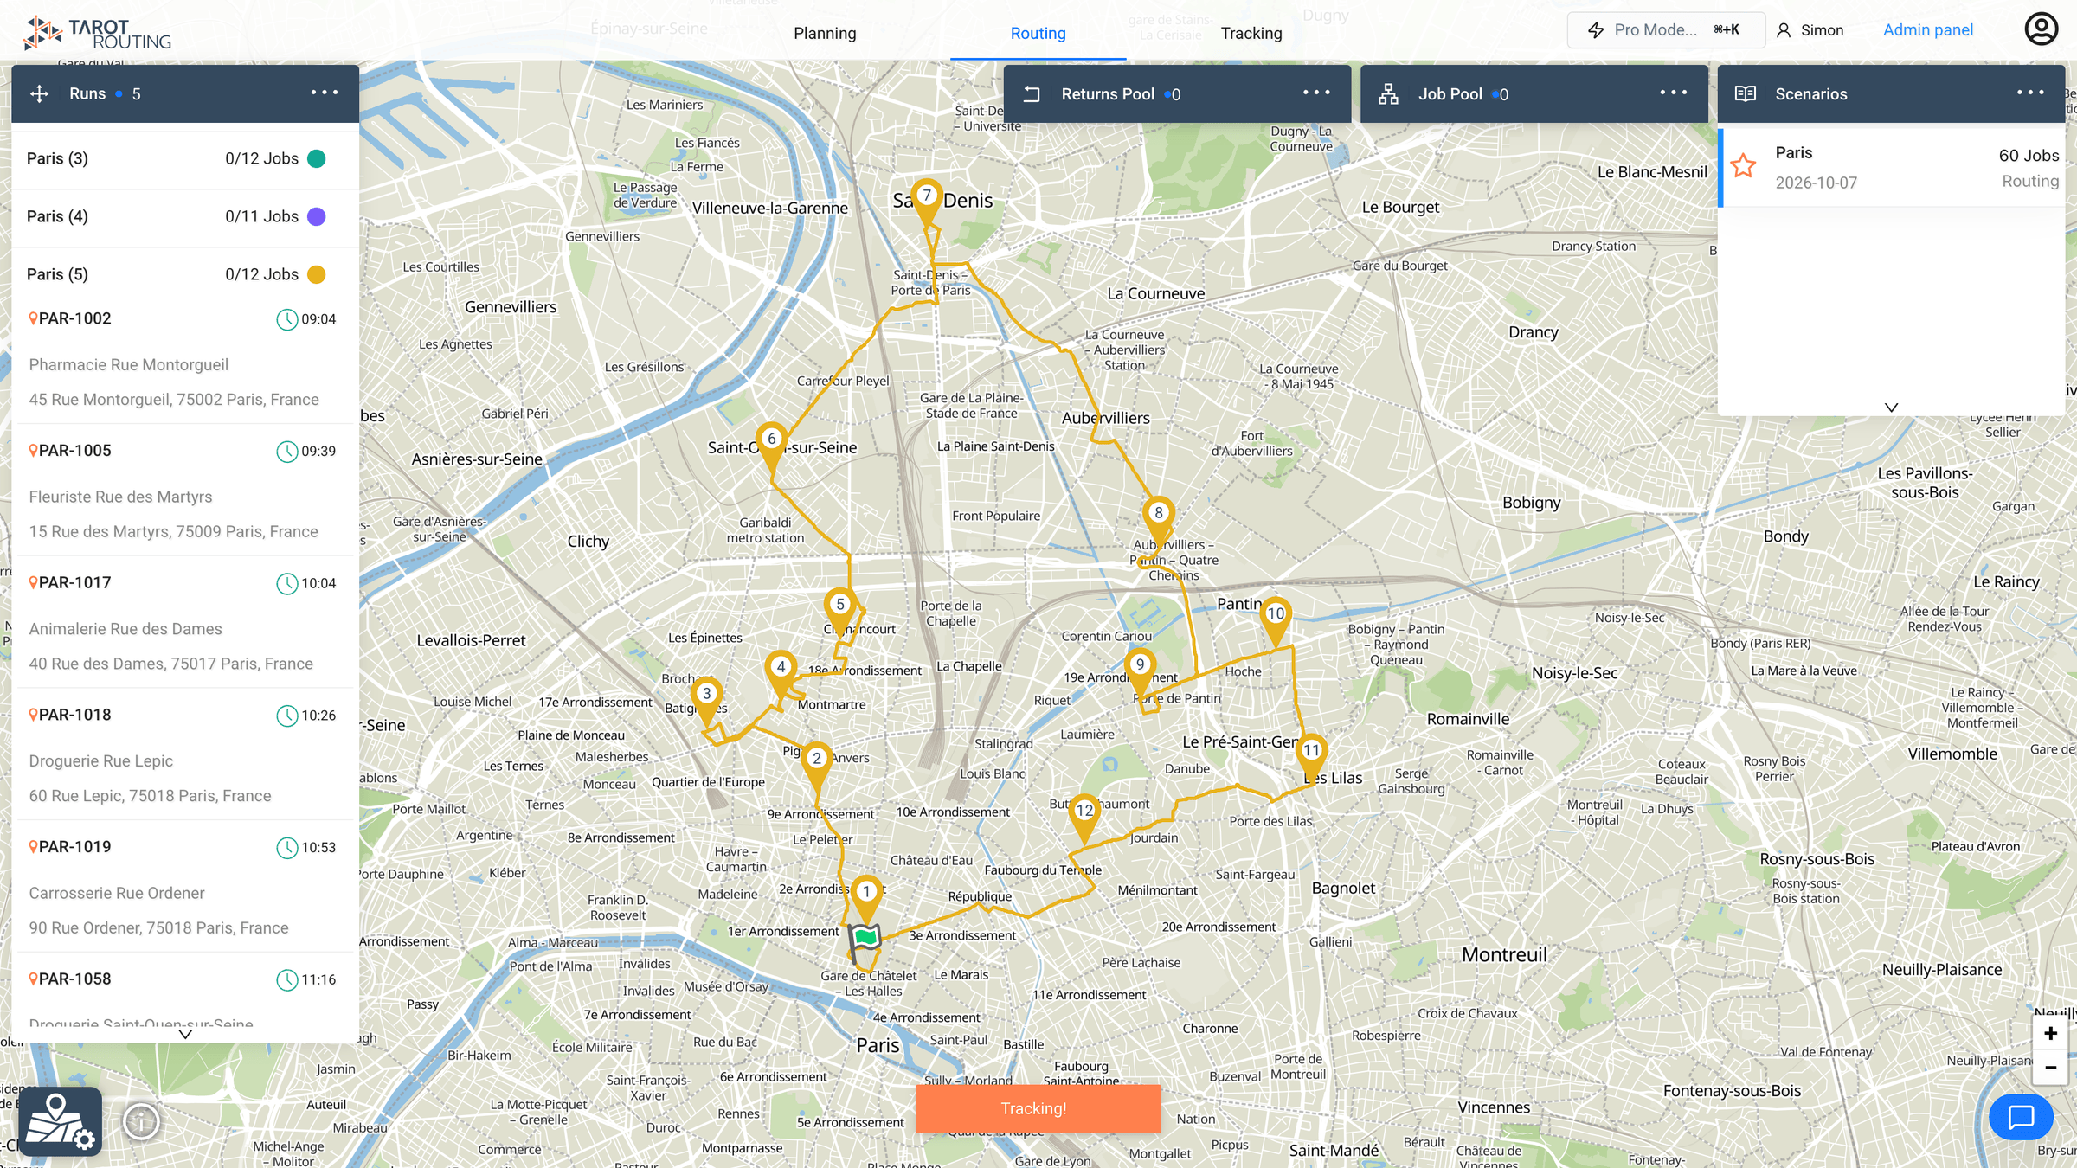This screenshot has height=1168, width=2077.
Task: Switch to the Tracking tab
Action: pos(1251,33)
